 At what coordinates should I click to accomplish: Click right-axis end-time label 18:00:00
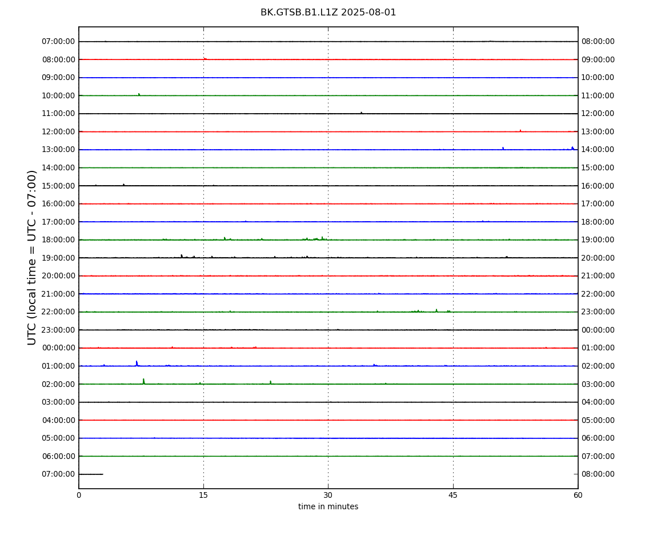598,222
